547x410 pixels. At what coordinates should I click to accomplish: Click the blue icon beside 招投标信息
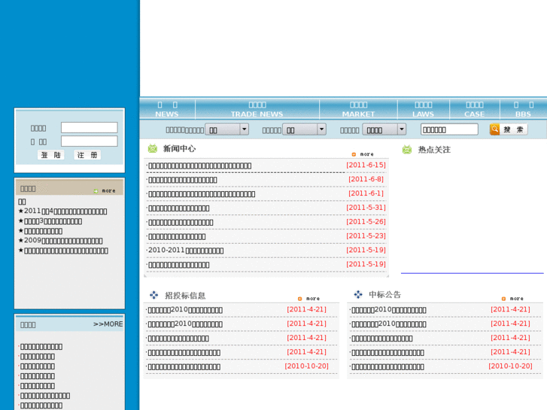pos(153,295)
